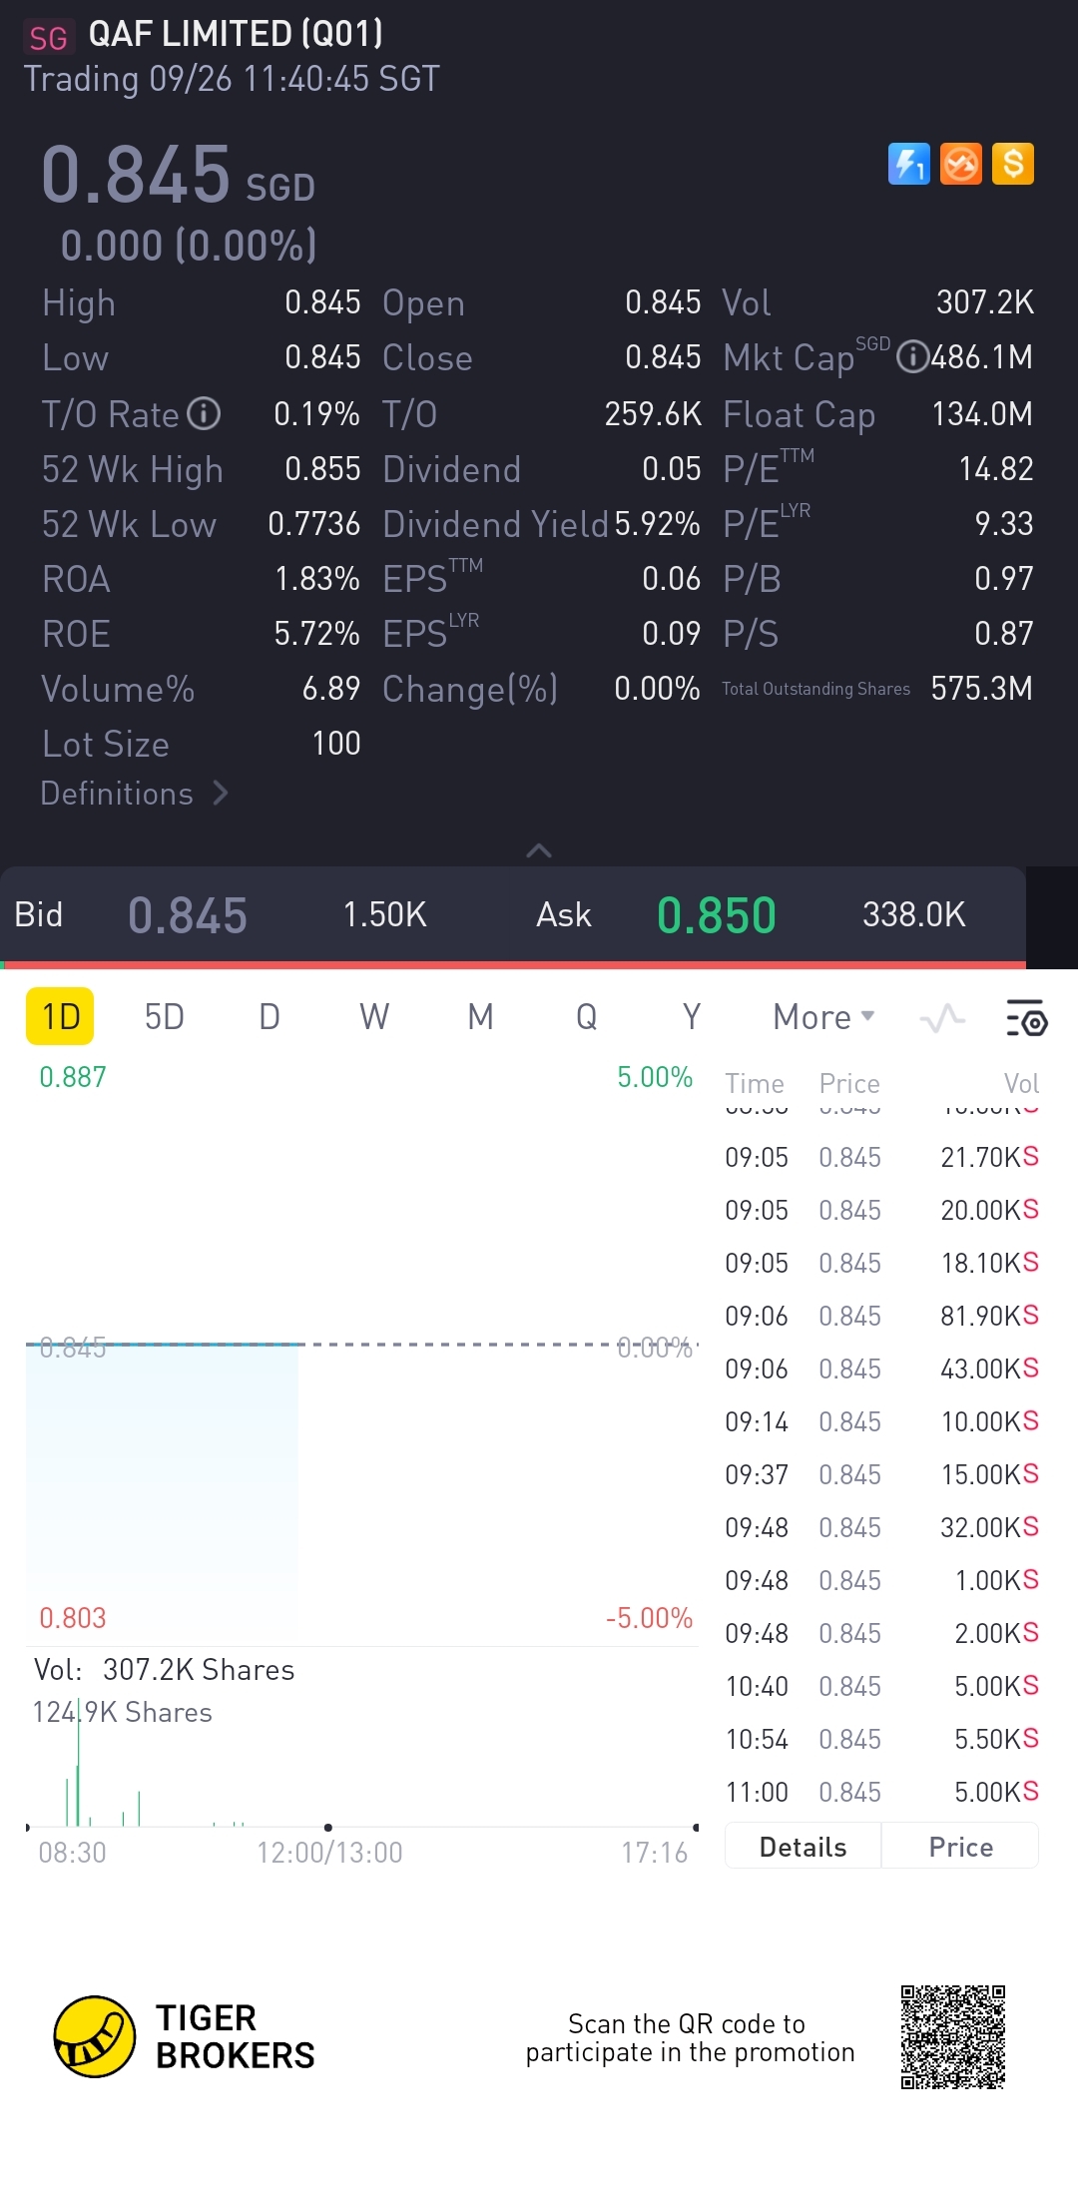Tap the pulse line indicator icon
The width and height of the screenshot is (1078, 2203).
[x=942, y=1018]
